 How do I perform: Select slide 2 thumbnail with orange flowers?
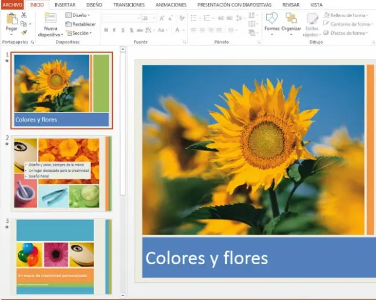(x=61, y=174)
